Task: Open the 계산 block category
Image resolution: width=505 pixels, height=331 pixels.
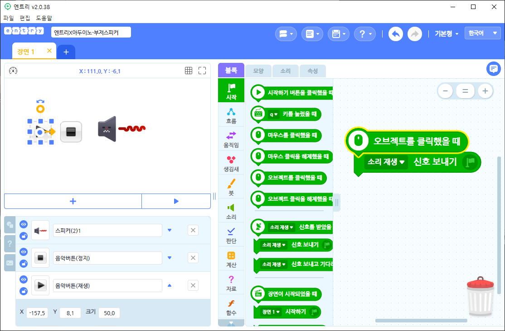Action: tap(231, 259)
